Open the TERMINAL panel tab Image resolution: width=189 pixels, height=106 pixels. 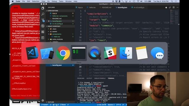click(111, 78)
